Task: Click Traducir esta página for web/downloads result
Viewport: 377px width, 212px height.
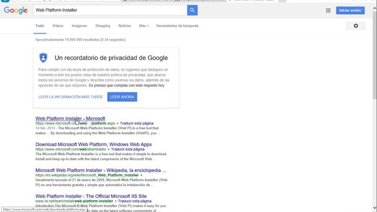Action: click(x=128, y=149)
